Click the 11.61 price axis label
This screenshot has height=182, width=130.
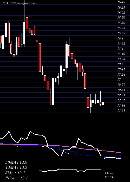point(121,110)
